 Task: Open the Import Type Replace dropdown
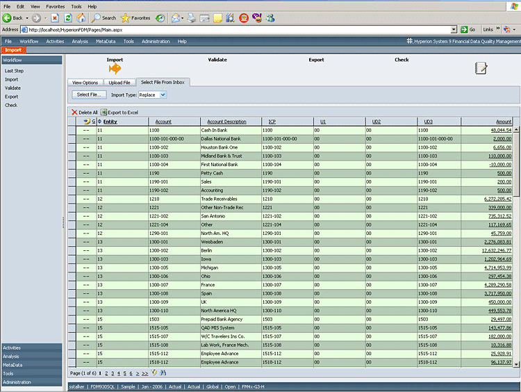(x=163, y=95)
